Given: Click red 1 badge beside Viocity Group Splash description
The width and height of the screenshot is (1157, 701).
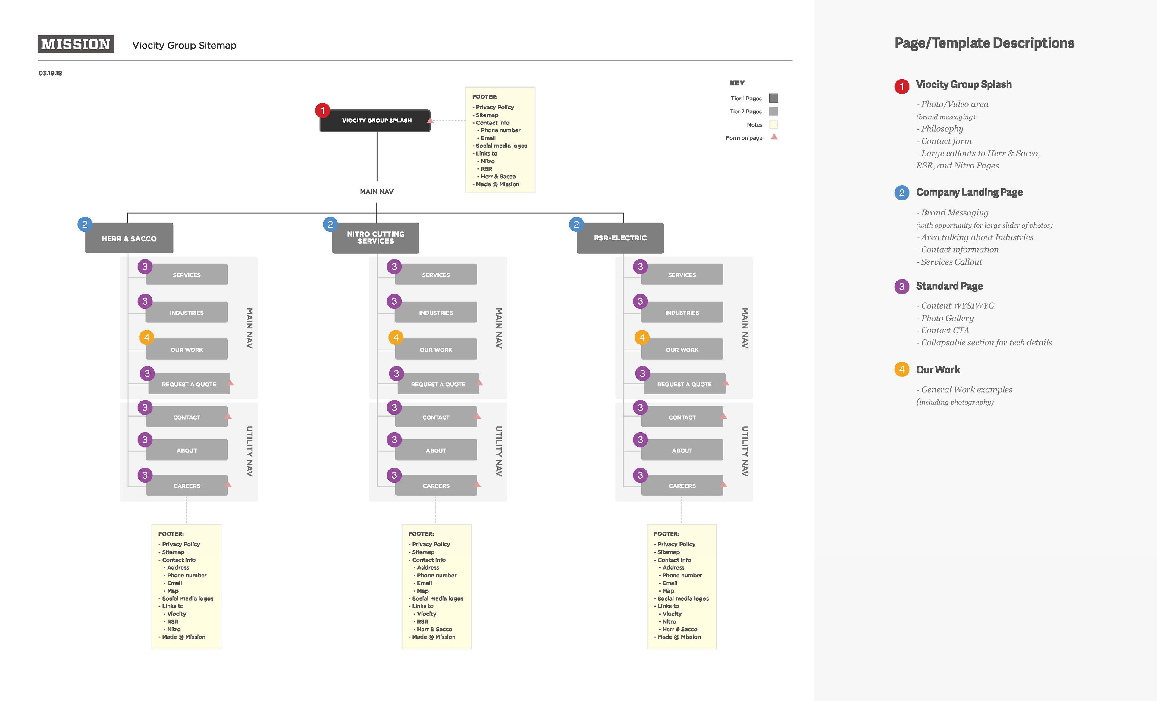Looking at the screenshot, I should click(x=901, y=86).
